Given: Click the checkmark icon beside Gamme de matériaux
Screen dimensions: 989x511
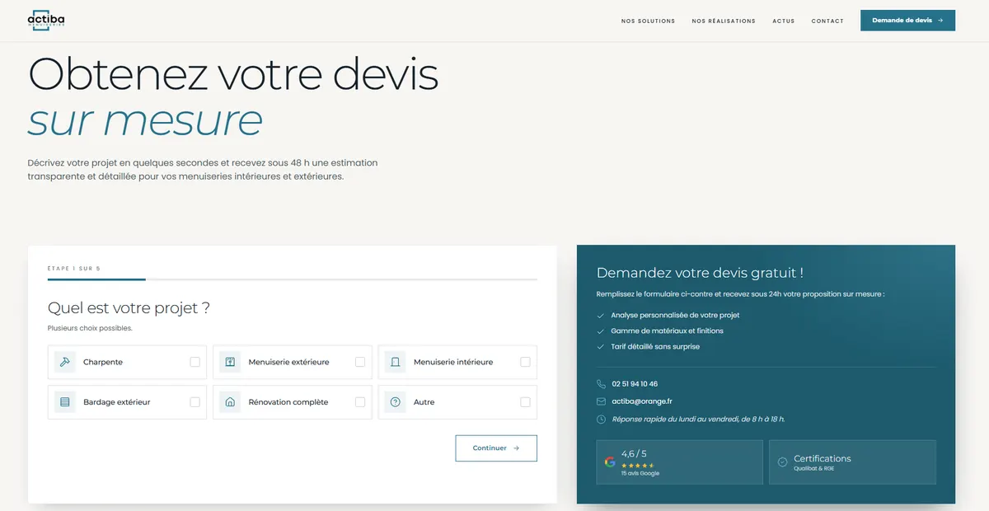Looking at the screenshot, I should pyautogui.click(x=600, y=331).
